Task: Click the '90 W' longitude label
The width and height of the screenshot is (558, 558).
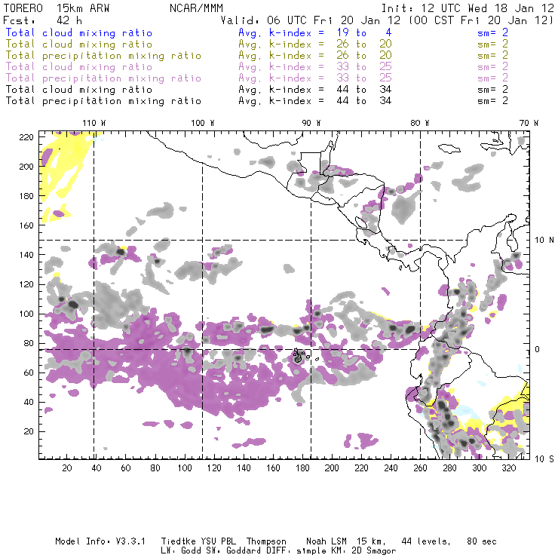Action: point(311,123)
